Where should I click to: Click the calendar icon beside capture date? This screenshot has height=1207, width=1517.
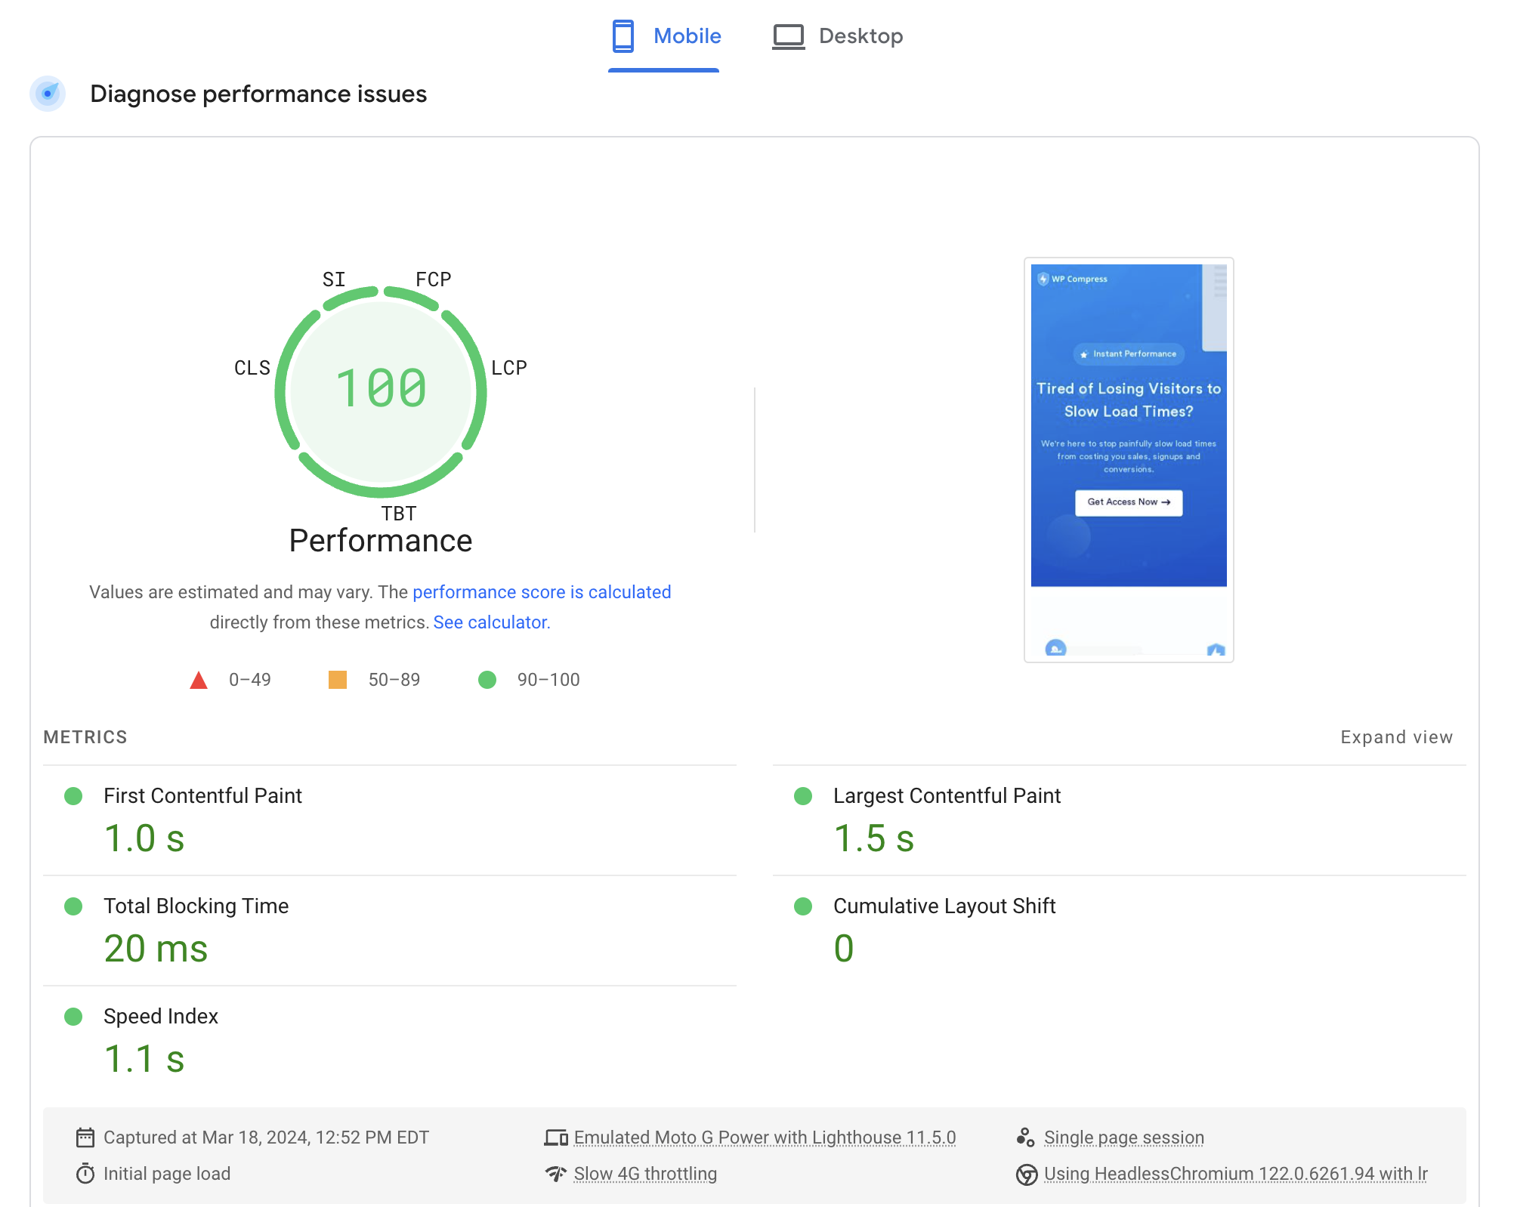tap(85, 1138)
